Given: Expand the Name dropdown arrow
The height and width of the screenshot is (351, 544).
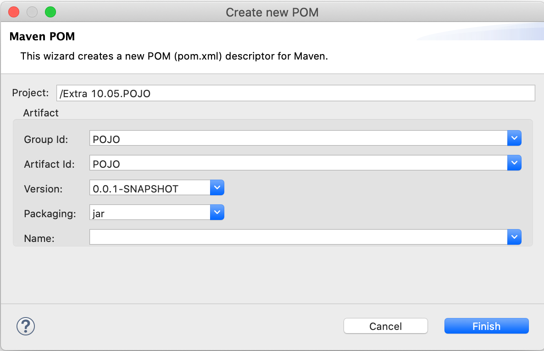Looking at the screenshot, I should 514,237.
